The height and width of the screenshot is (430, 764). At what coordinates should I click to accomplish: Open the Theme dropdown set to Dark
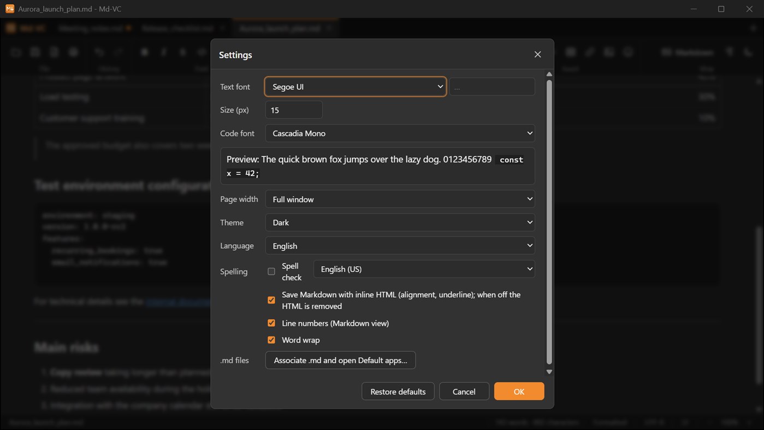coord(400,222)
